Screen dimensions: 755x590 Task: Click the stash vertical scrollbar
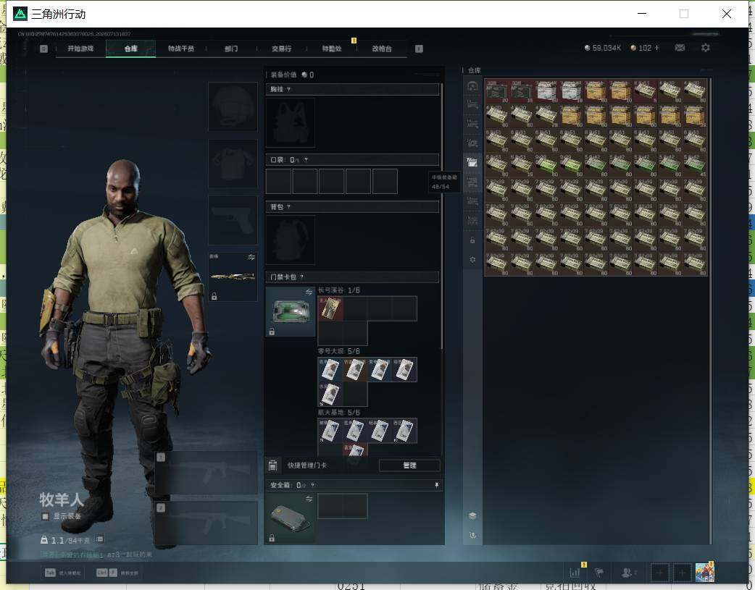click(711, 312)
